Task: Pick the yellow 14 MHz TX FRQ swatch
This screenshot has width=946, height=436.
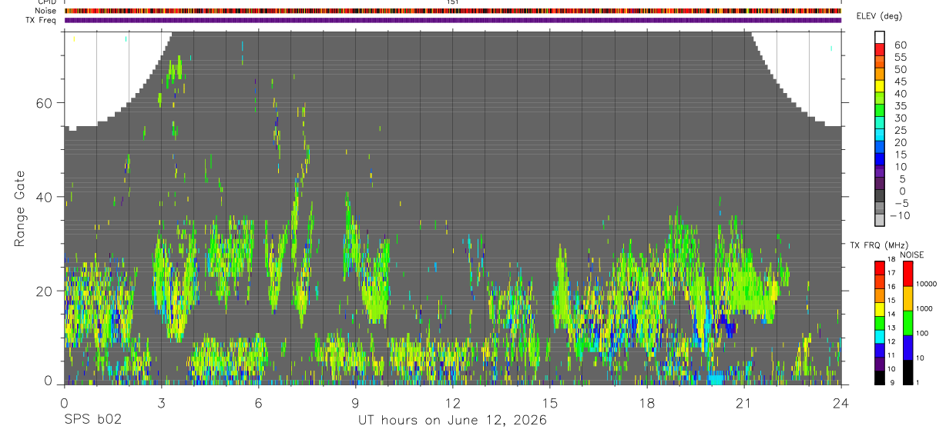Action: [x=880, y=310]
